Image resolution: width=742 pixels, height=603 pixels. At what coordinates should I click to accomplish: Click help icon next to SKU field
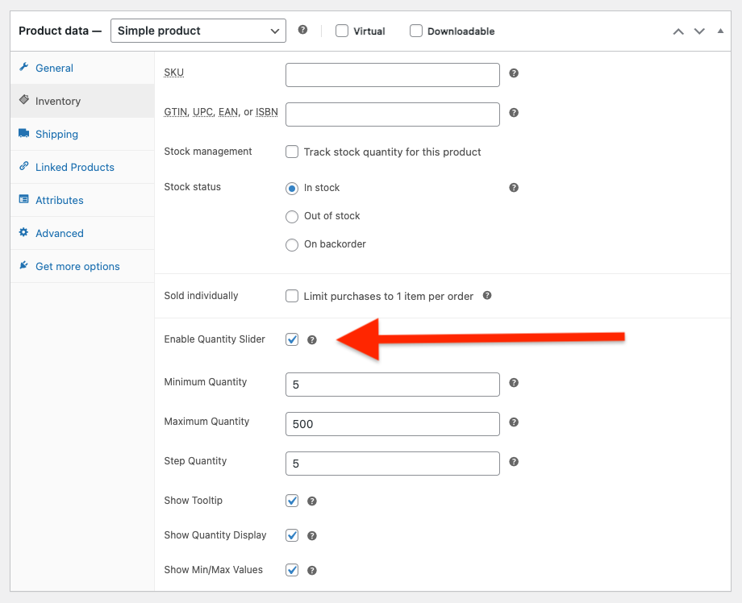tap(514, 73)
